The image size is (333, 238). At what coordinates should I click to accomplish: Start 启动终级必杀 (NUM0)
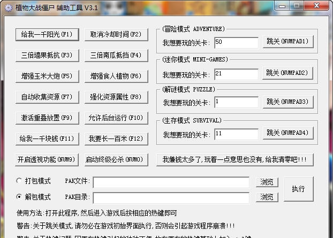point(116,159)
